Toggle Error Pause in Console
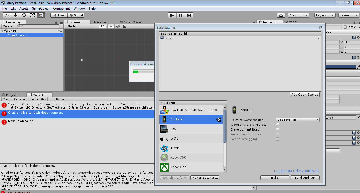This screenshot has height=193, width=360. (57, 99)
